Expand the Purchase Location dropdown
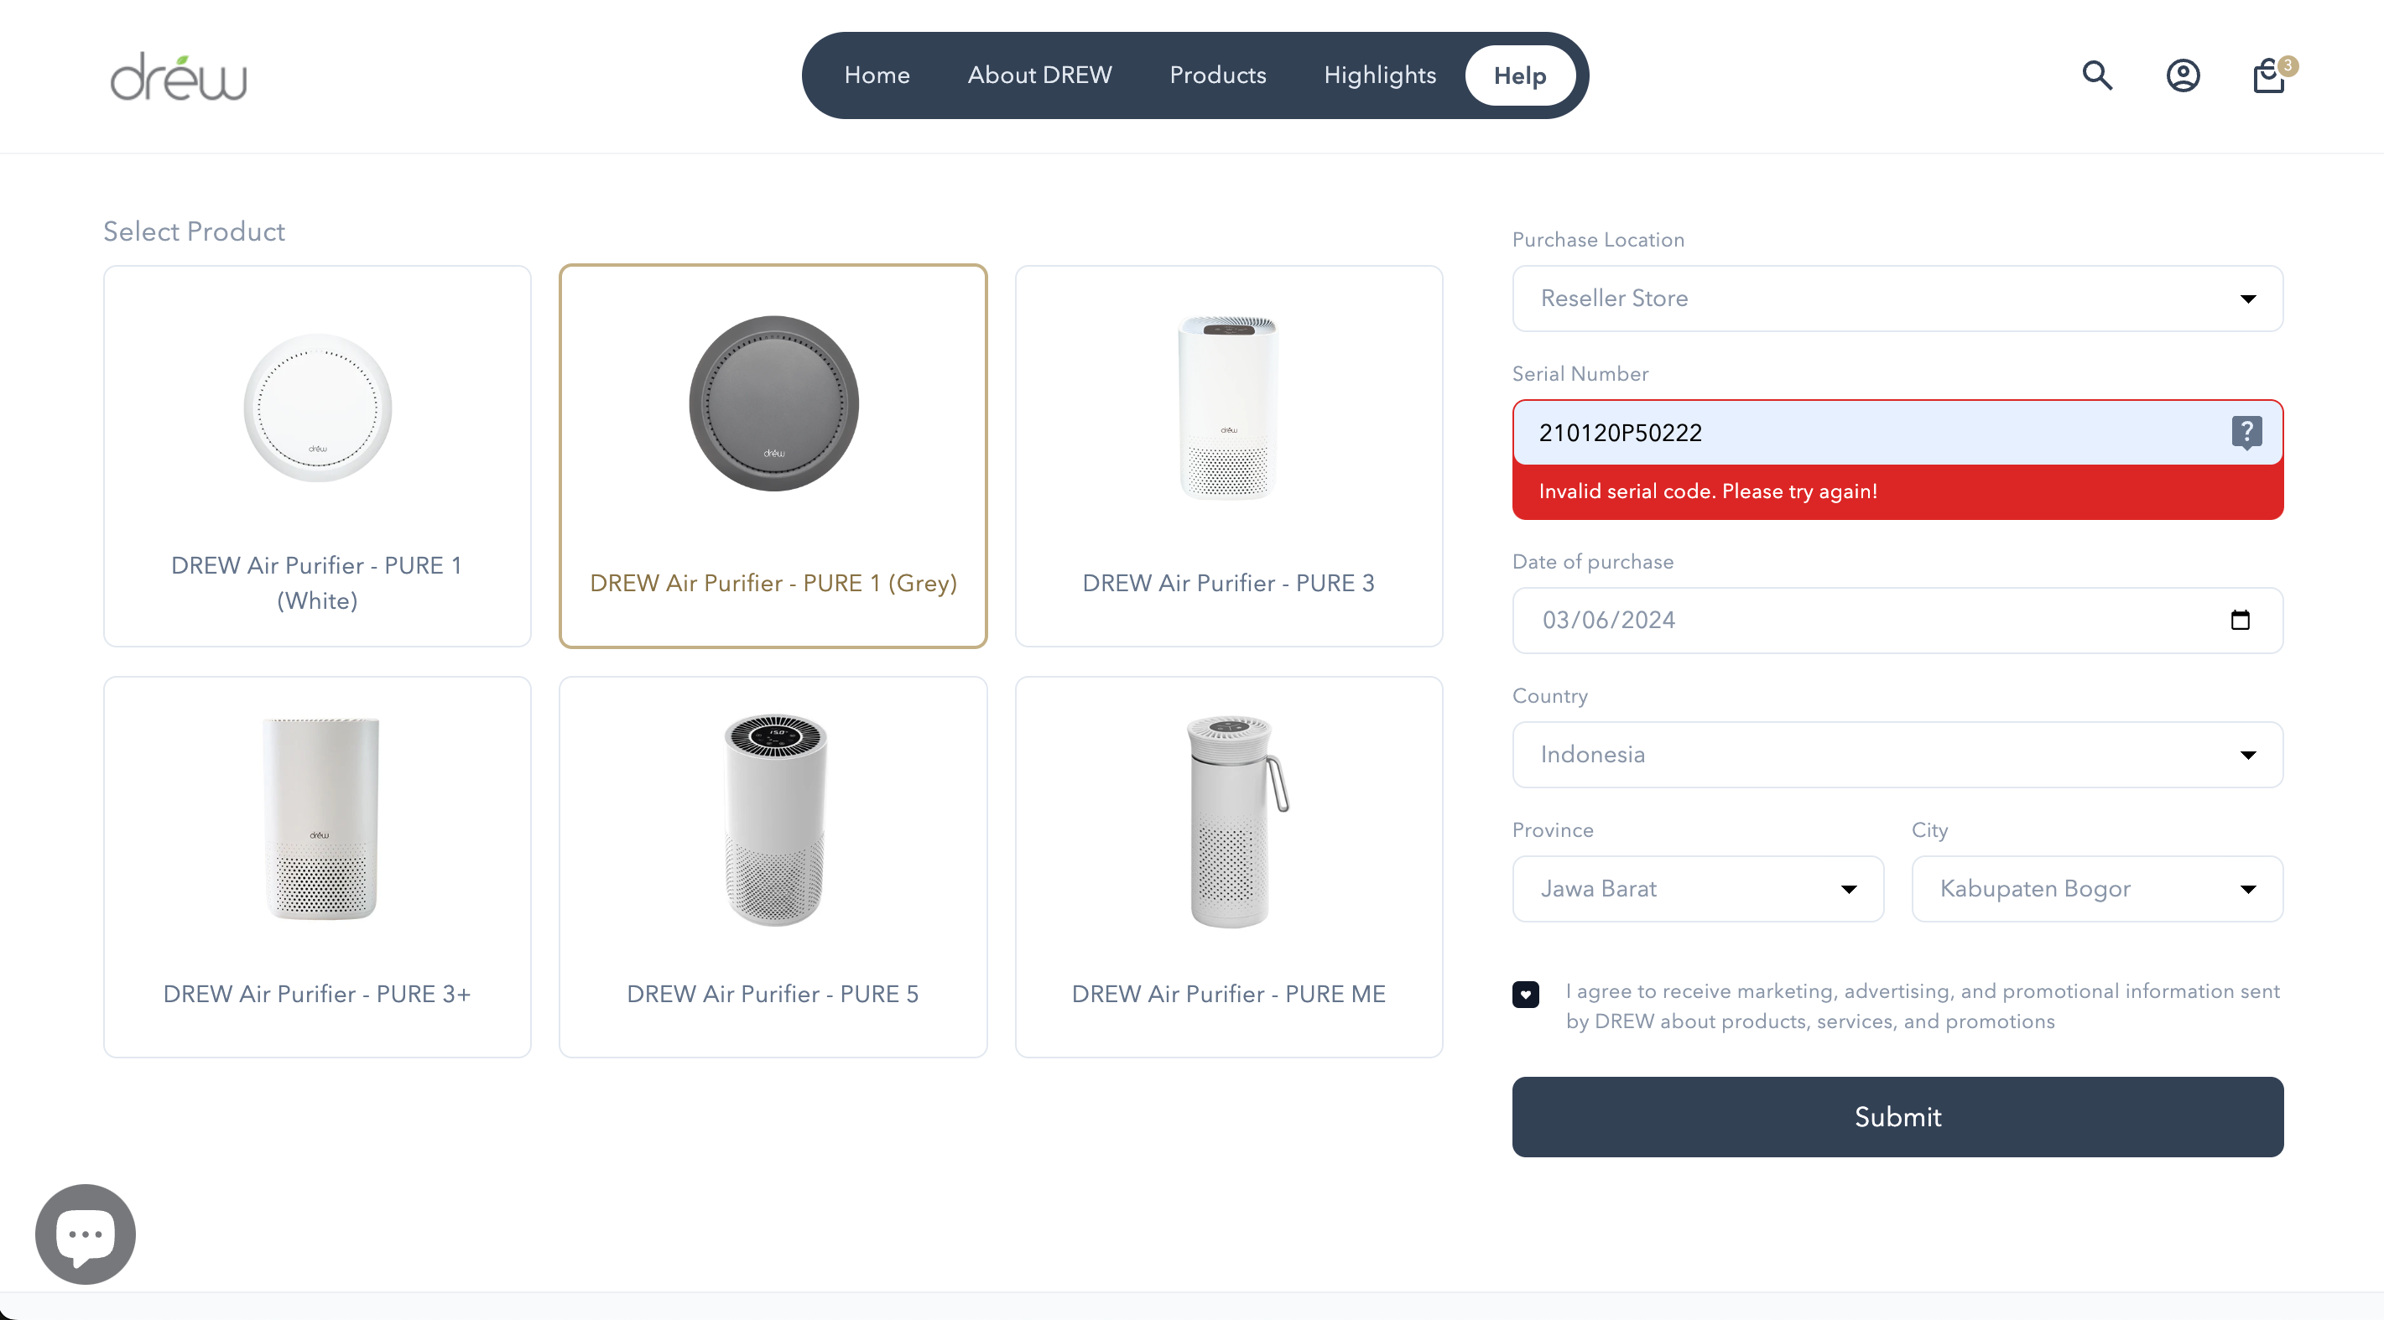The height and width of the screenshot is (1320, 2384). [1897, 298]
